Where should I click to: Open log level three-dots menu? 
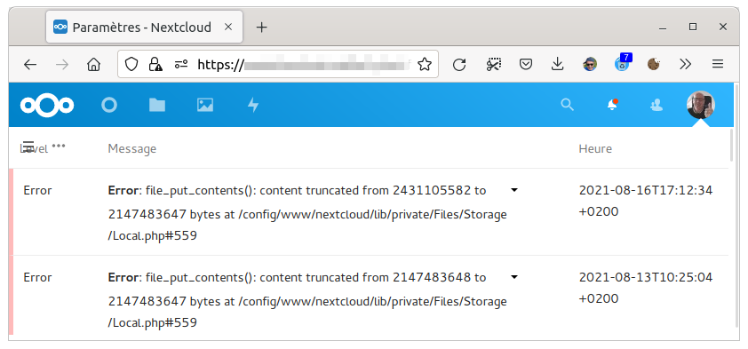pos(59,146)
